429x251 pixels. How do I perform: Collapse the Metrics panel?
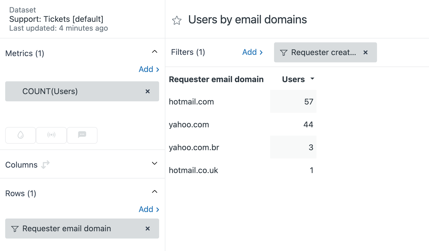coord(154,51)
